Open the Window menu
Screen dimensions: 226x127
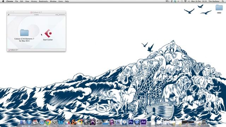pyautogui.click(x=53, y=1)
